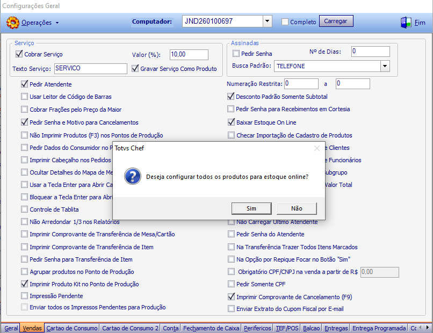This screenshot has width=433, height=333.
Task: Click the blue question mark dialog icon
Action: coord(133,176)
